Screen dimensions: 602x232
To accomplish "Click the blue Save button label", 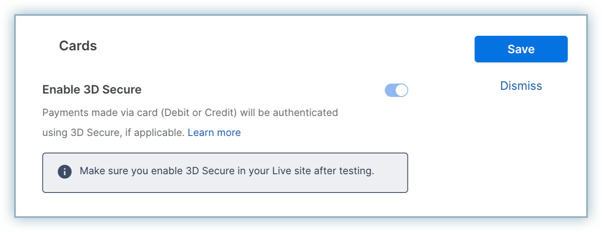I will pos(521,49).
